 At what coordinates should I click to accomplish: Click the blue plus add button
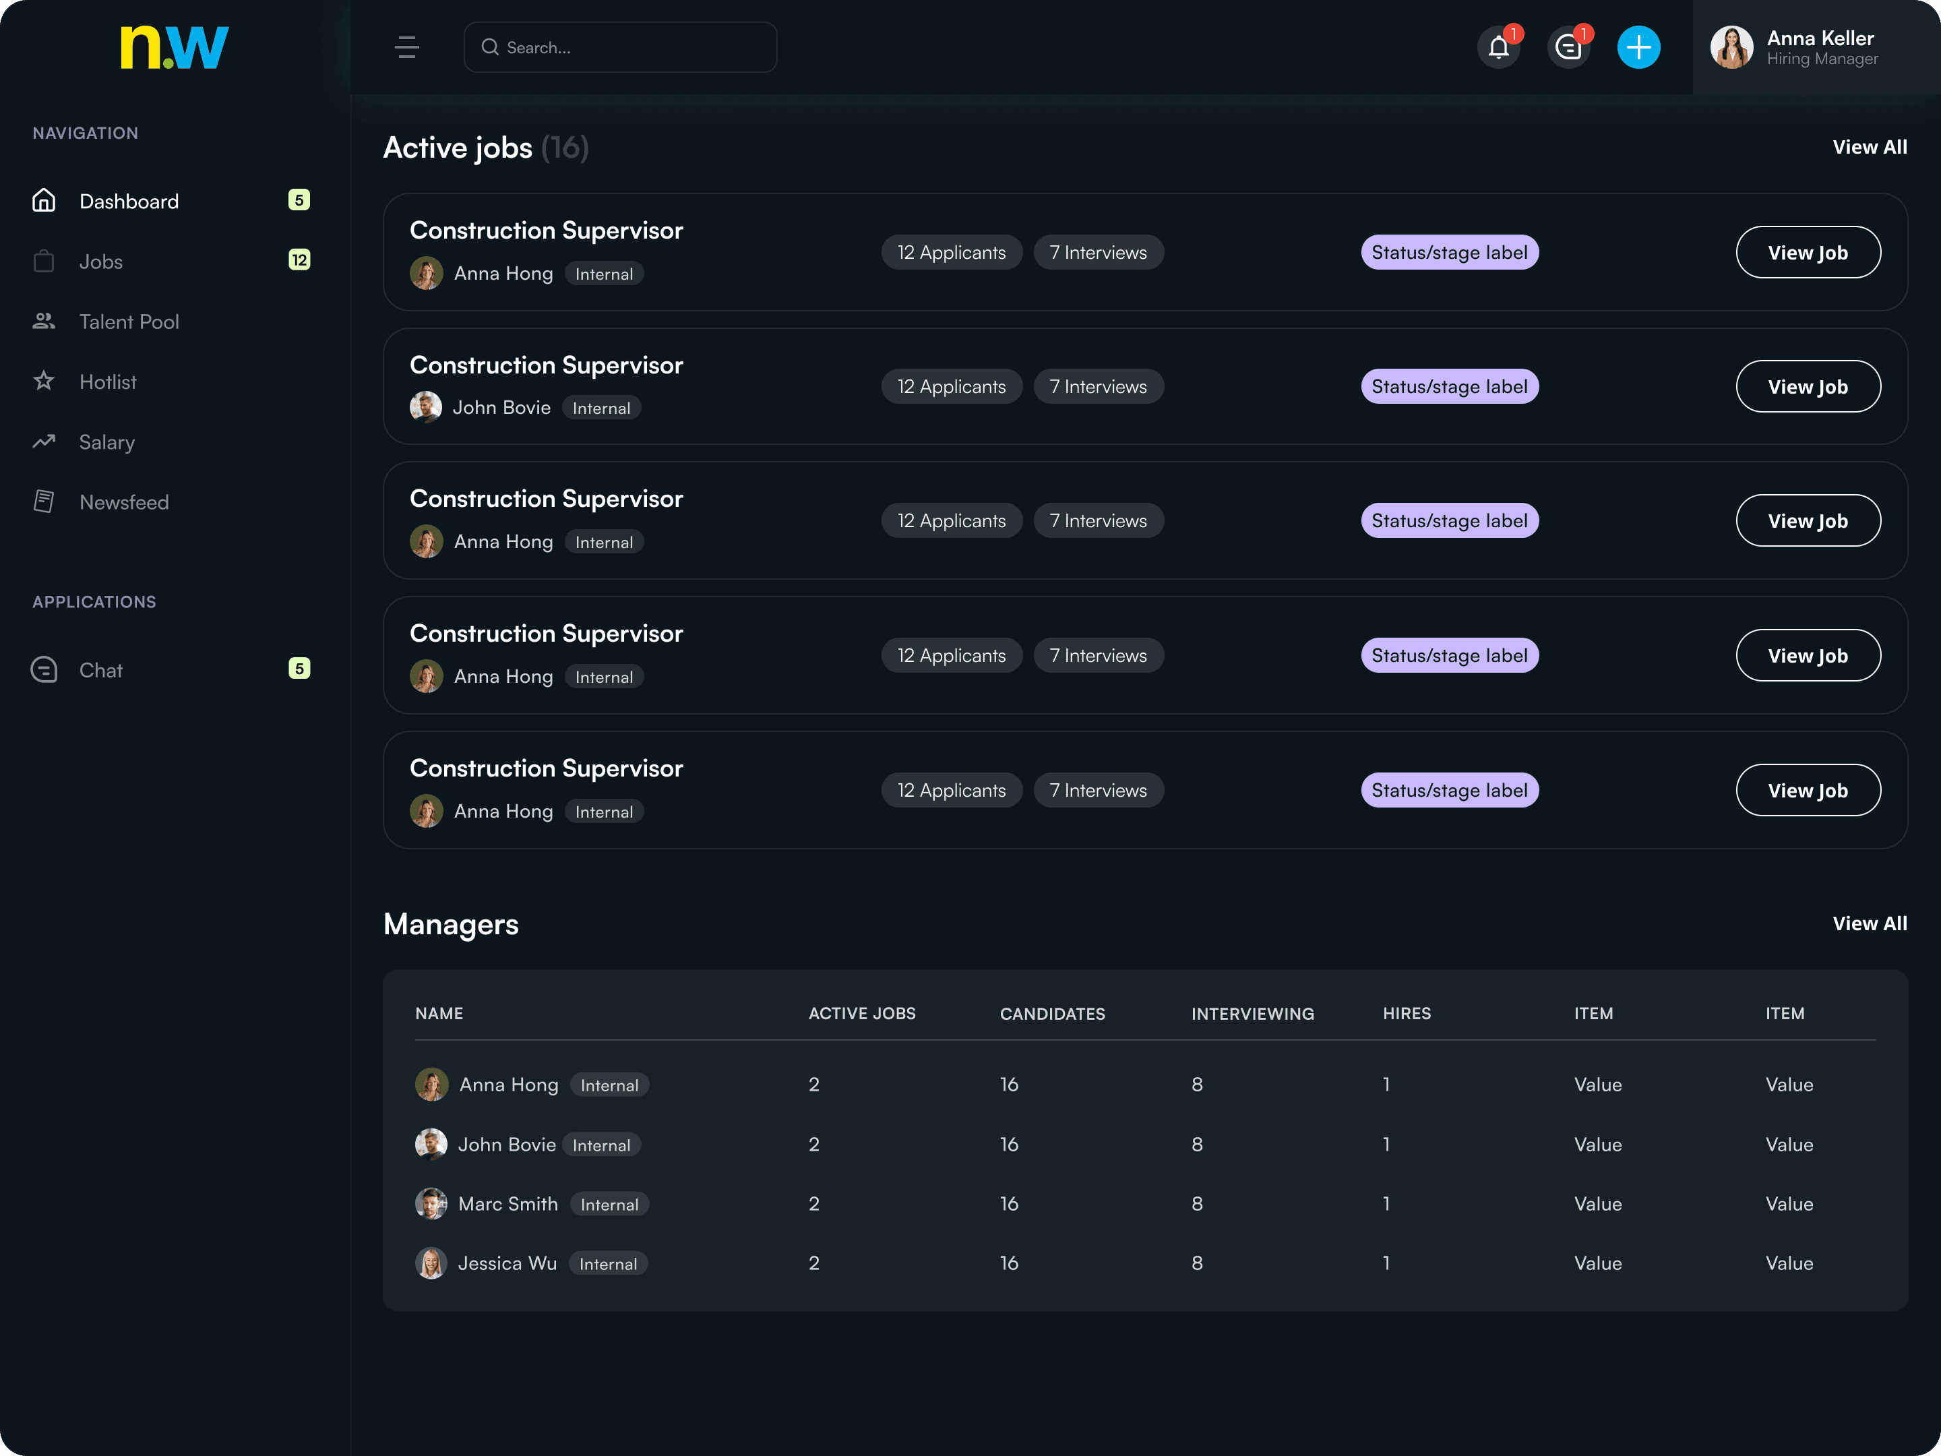(x=1638, y=47)
